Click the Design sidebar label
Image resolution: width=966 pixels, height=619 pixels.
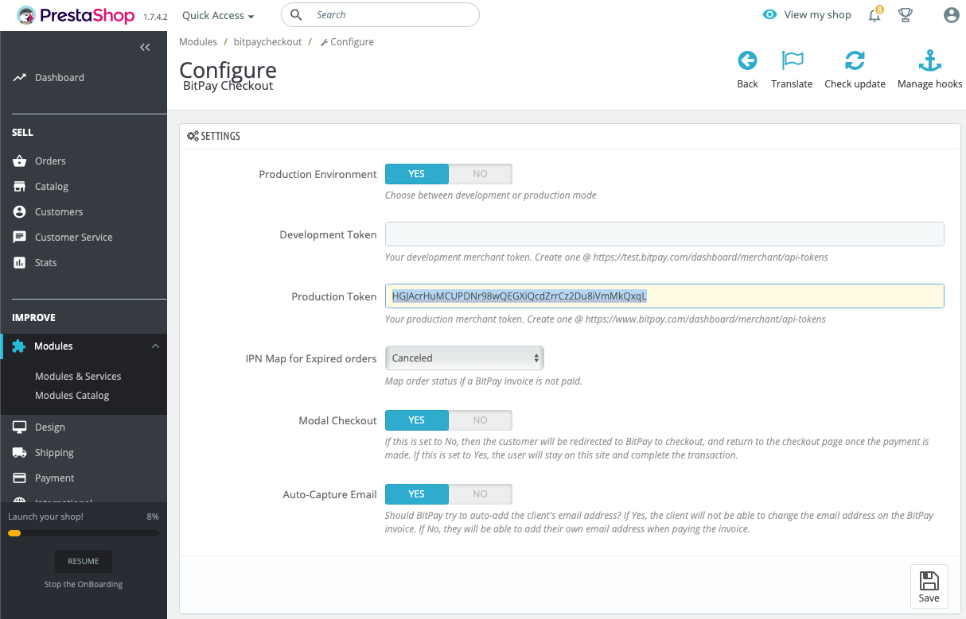[x=50, y=427]
